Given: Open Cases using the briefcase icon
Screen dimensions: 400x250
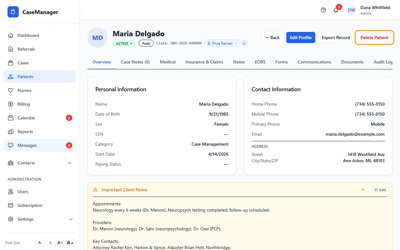Looking at the screenshot, I should click(11, 63).
